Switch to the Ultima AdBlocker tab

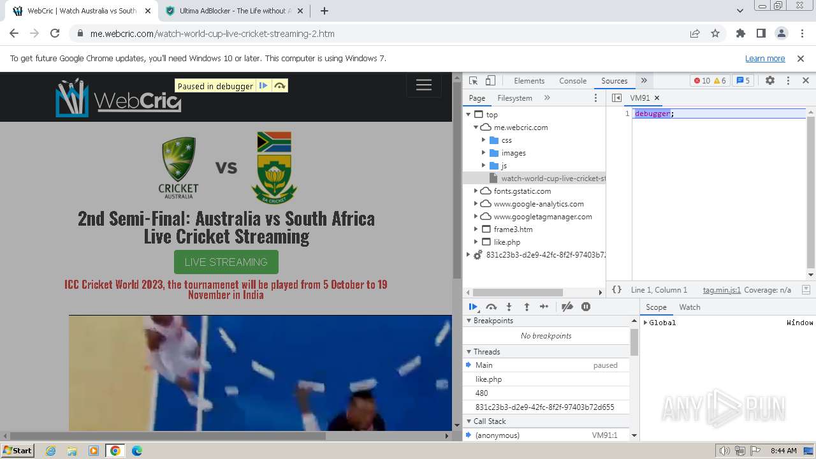tap(234, 11)
